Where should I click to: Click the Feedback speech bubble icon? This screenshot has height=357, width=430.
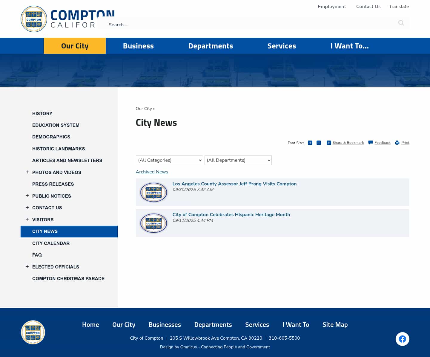(x=370, y=143)
